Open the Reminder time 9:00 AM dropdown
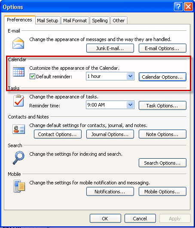 click(130, 105)
